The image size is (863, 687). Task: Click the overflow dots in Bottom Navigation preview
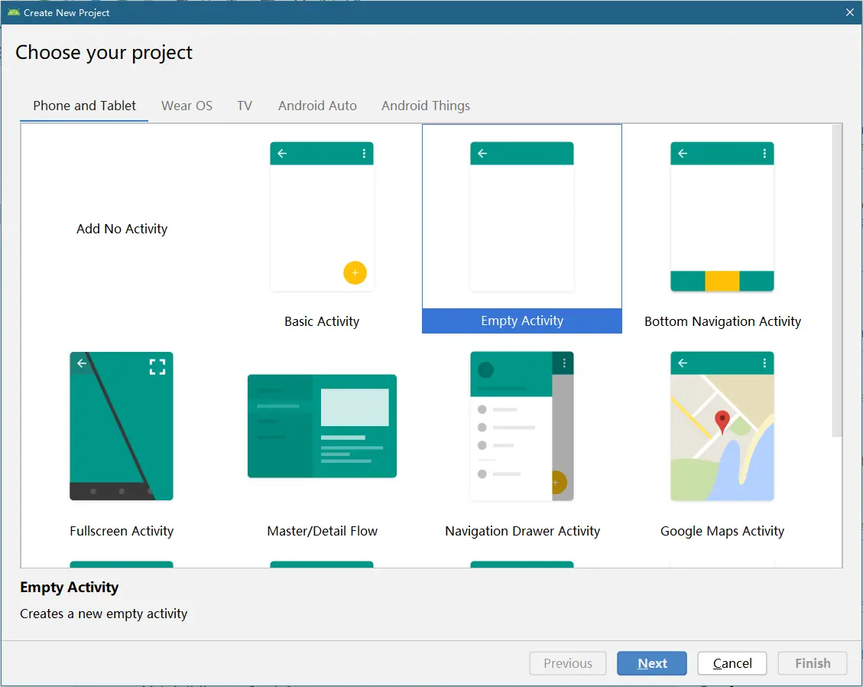tap(764, 153)
